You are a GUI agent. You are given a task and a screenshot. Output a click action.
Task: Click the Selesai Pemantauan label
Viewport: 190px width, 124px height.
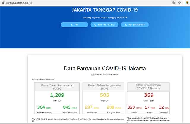pyautogui.click(x=70, y=112)
